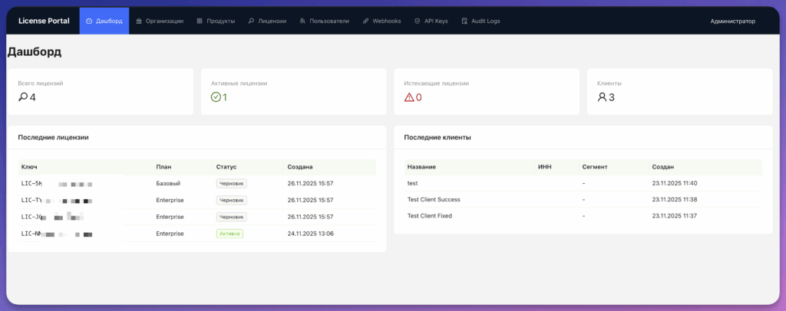Click the Продукты grid icon

pos(200,21)
